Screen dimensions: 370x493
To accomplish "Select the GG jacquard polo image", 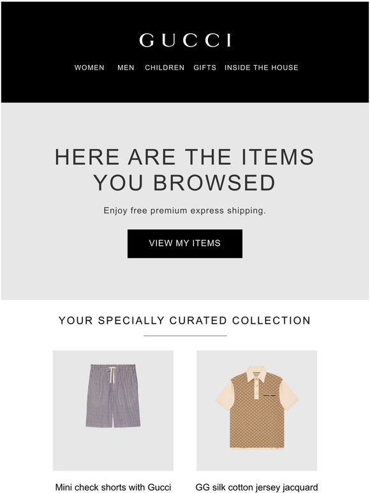I will pos(256,410).
